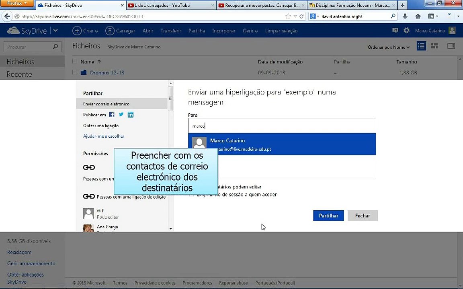Viewport: 463px width, 289px height.
Task: Click Limpar seleção
Action: click(281, 31)
